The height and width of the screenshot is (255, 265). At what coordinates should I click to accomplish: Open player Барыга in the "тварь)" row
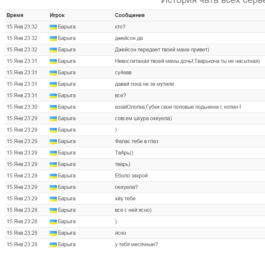point(67,164)
